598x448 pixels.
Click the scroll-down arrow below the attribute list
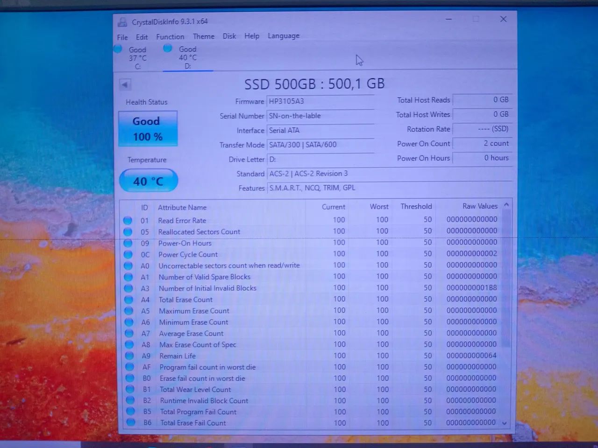[x=504, y=423]
